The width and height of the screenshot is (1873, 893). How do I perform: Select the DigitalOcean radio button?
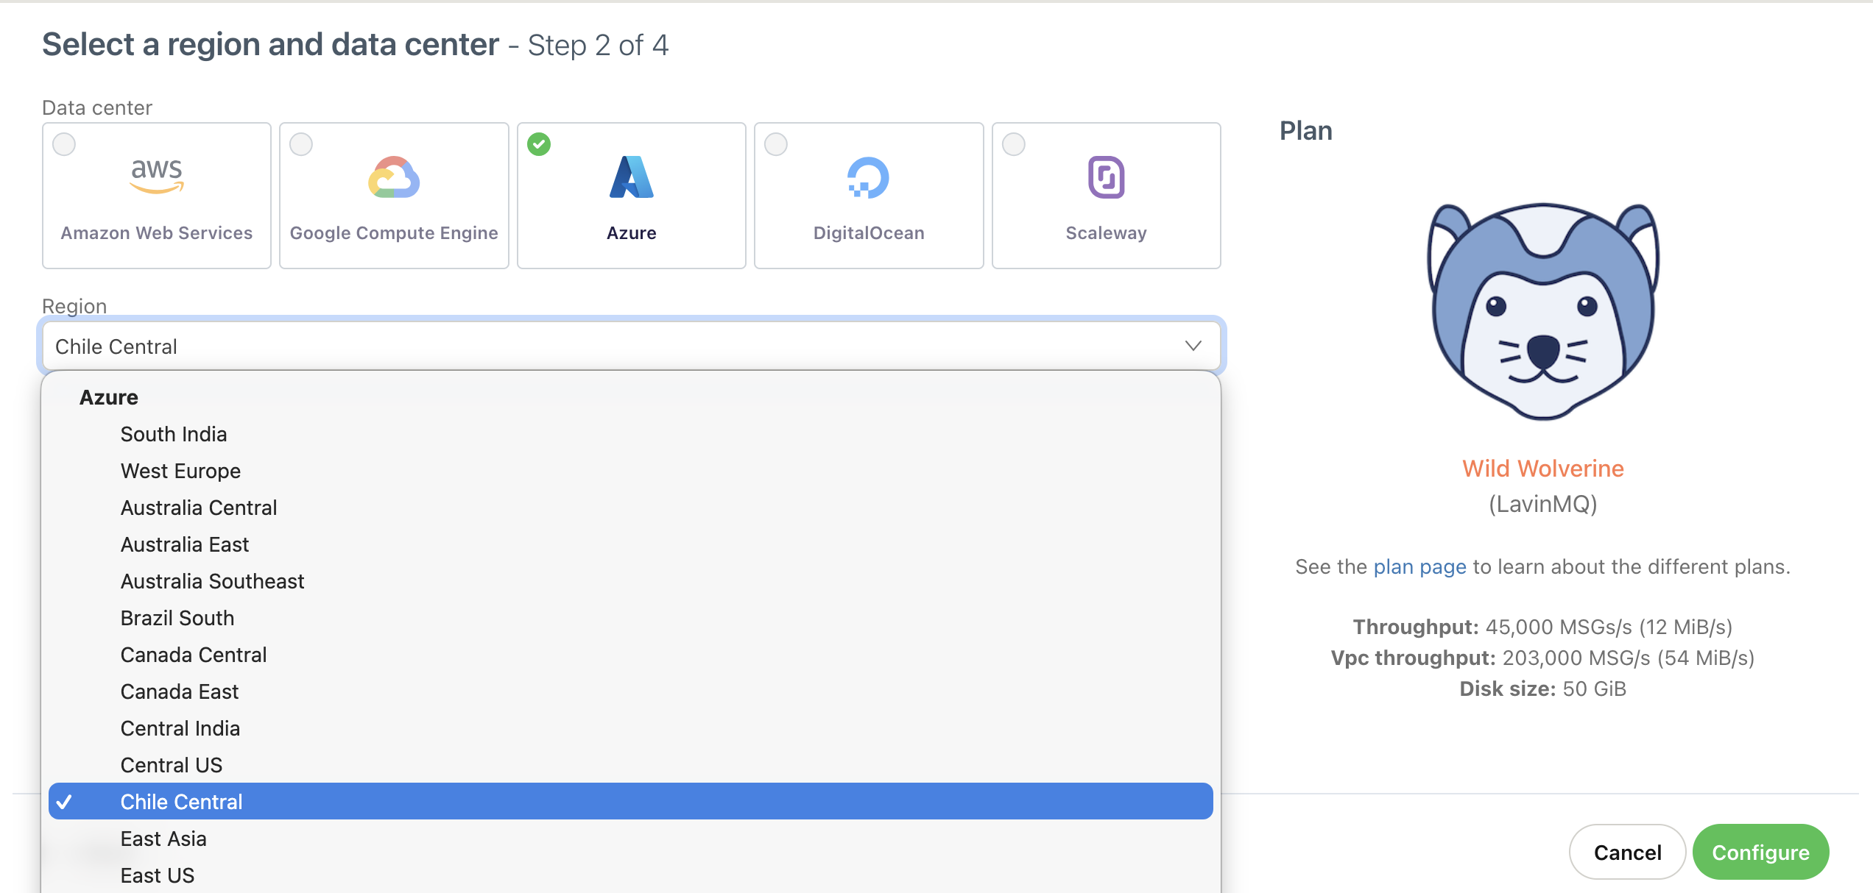coord(776,144)
